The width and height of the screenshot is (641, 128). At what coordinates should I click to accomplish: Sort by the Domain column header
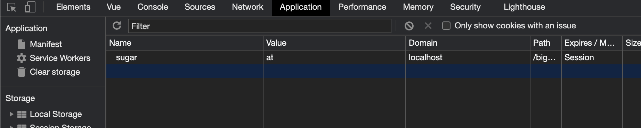point(468,43)
